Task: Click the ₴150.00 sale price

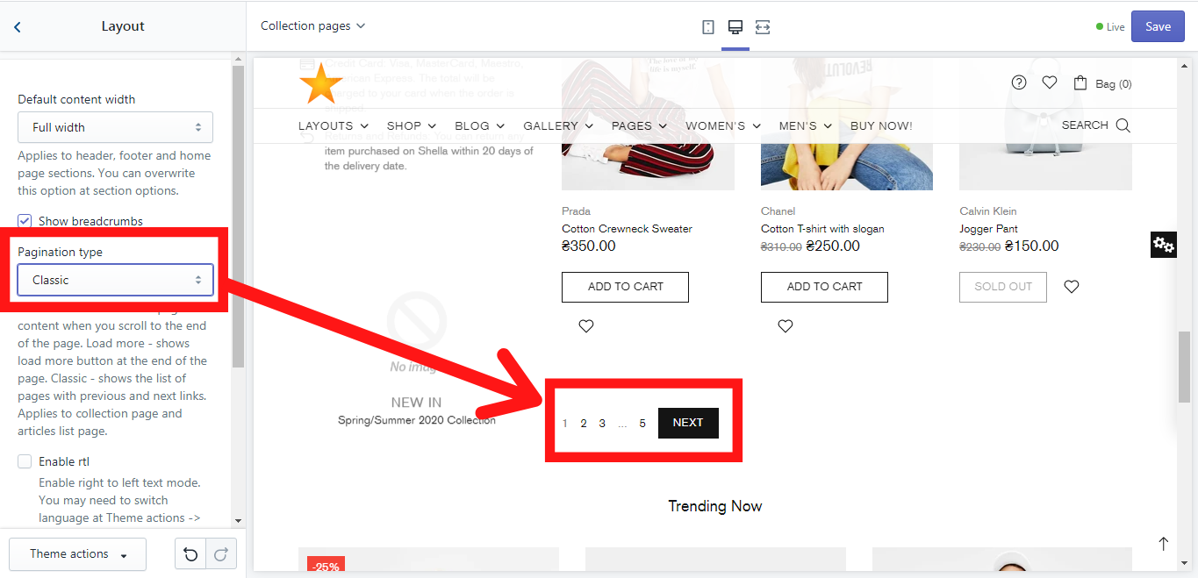Action: (x=1031, y=246)
